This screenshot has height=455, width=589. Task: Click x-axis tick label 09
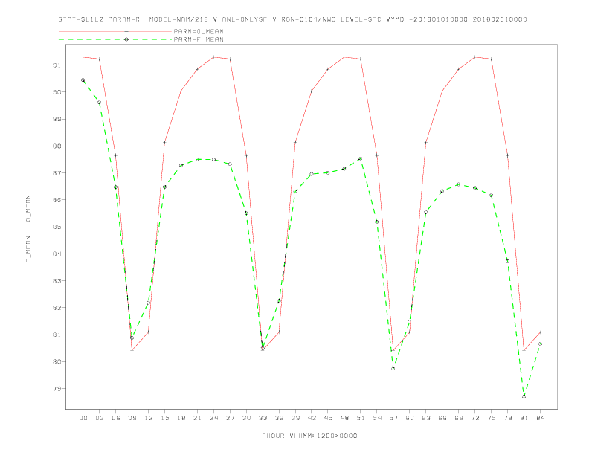coord(132,418)
